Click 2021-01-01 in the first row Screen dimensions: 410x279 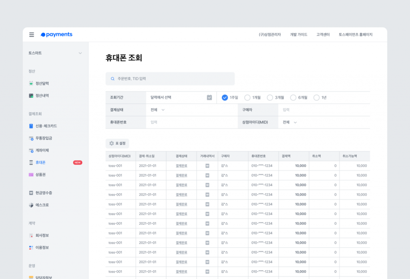point(147,166)
